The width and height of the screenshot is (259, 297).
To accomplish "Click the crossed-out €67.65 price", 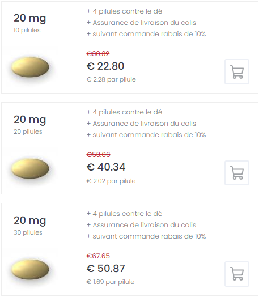I will click(98, 256).
